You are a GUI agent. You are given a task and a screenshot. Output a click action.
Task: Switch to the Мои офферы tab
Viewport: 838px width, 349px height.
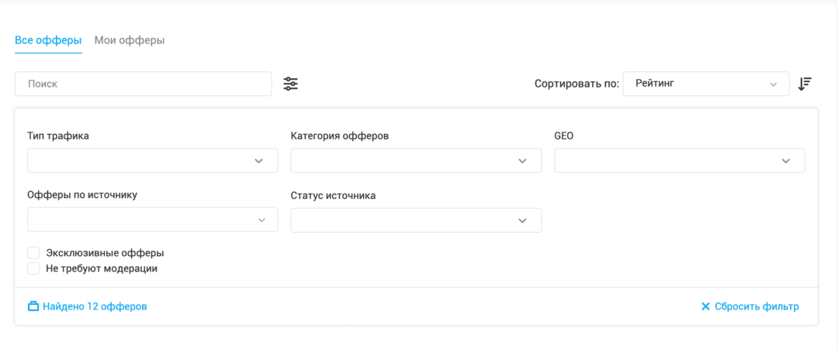pos(130,40)
